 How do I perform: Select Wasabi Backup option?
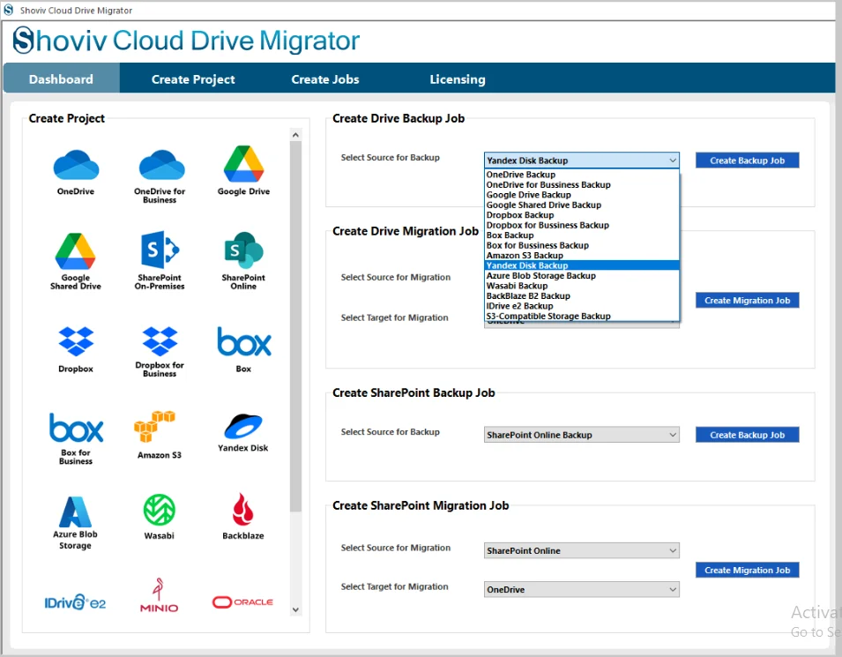click(x=582, y=286)
